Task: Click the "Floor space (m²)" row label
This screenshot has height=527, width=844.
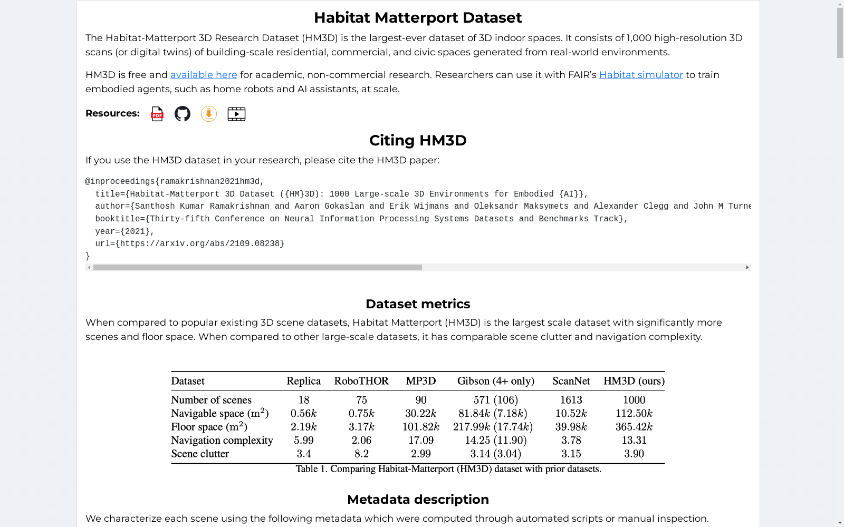Action: coord(209,427)
